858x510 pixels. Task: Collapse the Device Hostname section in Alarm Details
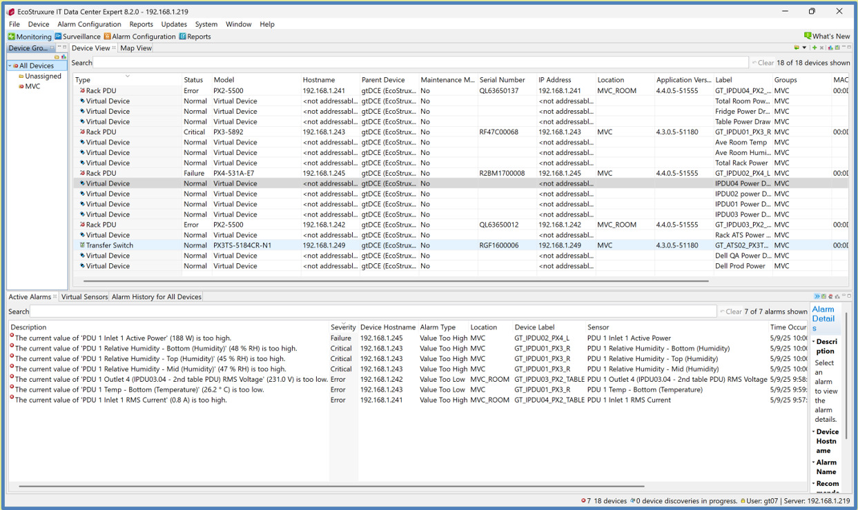[x=813, y=432]
